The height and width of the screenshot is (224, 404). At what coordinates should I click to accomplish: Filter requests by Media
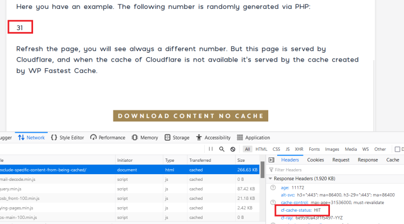[351, 149]
